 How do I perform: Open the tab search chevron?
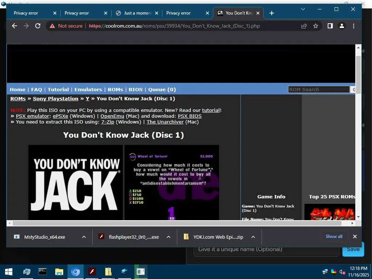point(303,9)
